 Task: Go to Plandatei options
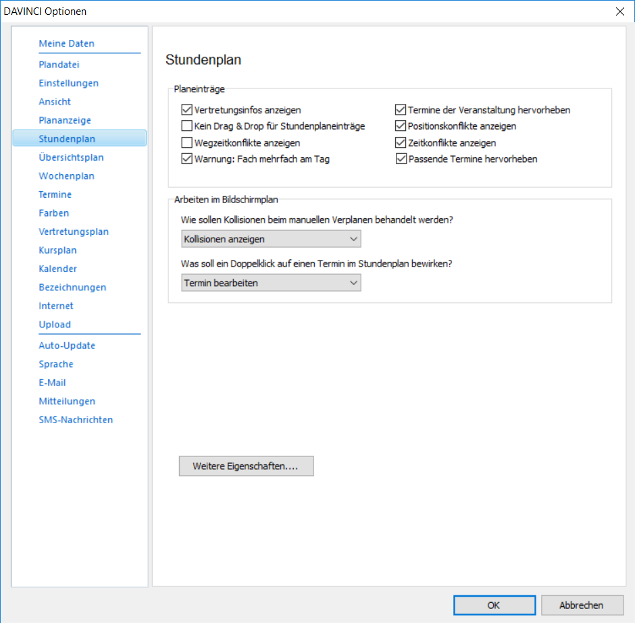tap(59, 64)
